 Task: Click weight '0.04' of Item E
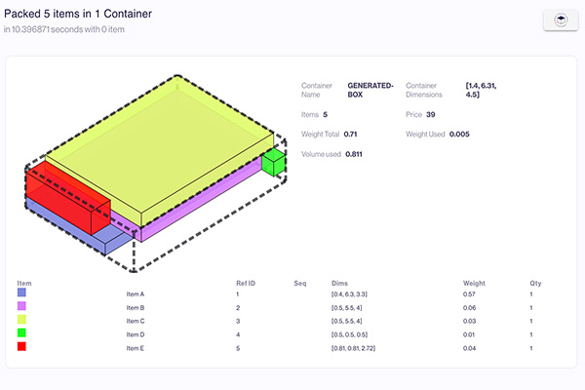tap(469, 348)
